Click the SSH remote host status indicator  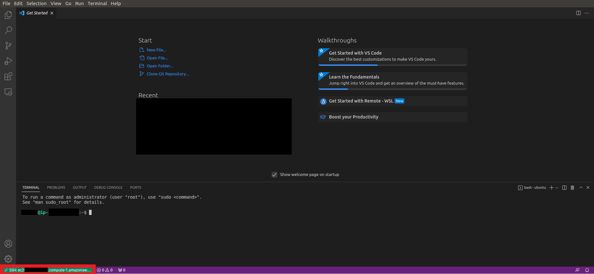tap(48, 270)
